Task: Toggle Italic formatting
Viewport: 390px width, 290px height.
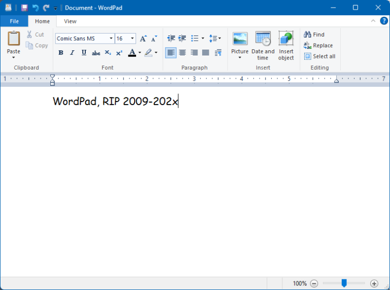Action: pos(72,53)
